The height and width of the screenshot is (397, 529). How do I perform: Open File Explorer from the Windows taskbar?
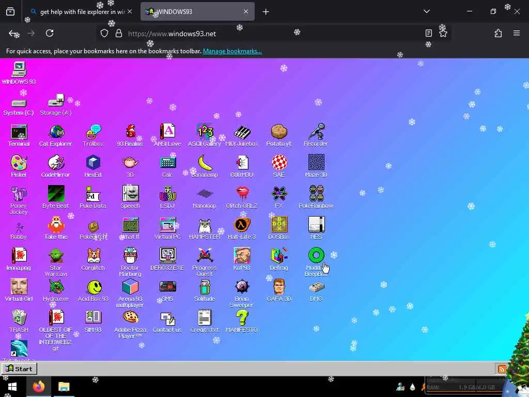point(64,386)
